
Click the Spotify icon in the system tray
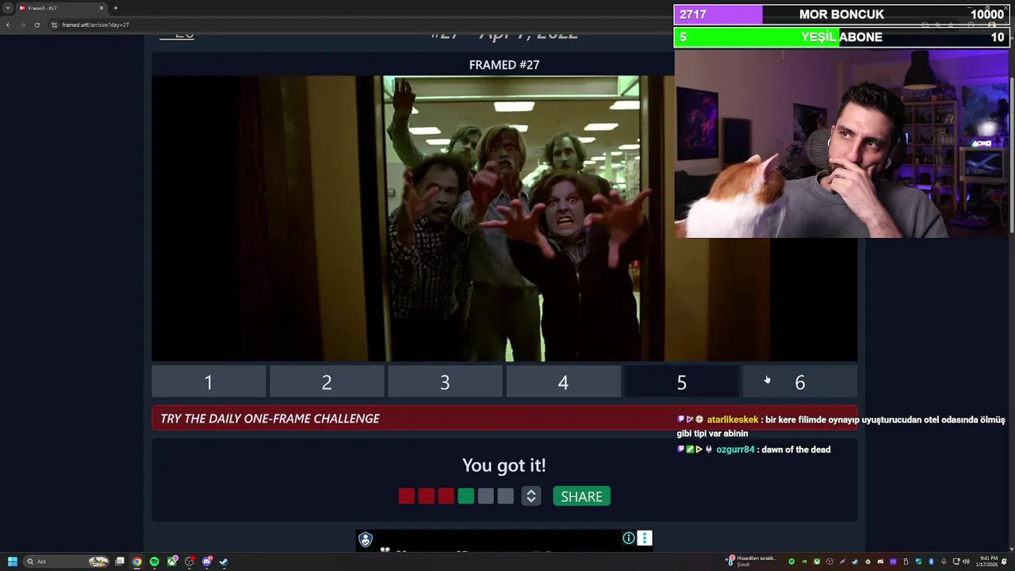791,561
